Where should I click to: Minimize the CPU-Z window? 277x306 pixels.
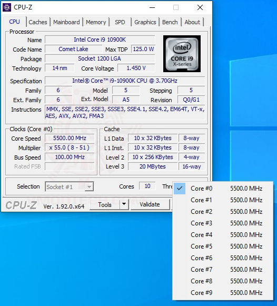coord(152,7)
